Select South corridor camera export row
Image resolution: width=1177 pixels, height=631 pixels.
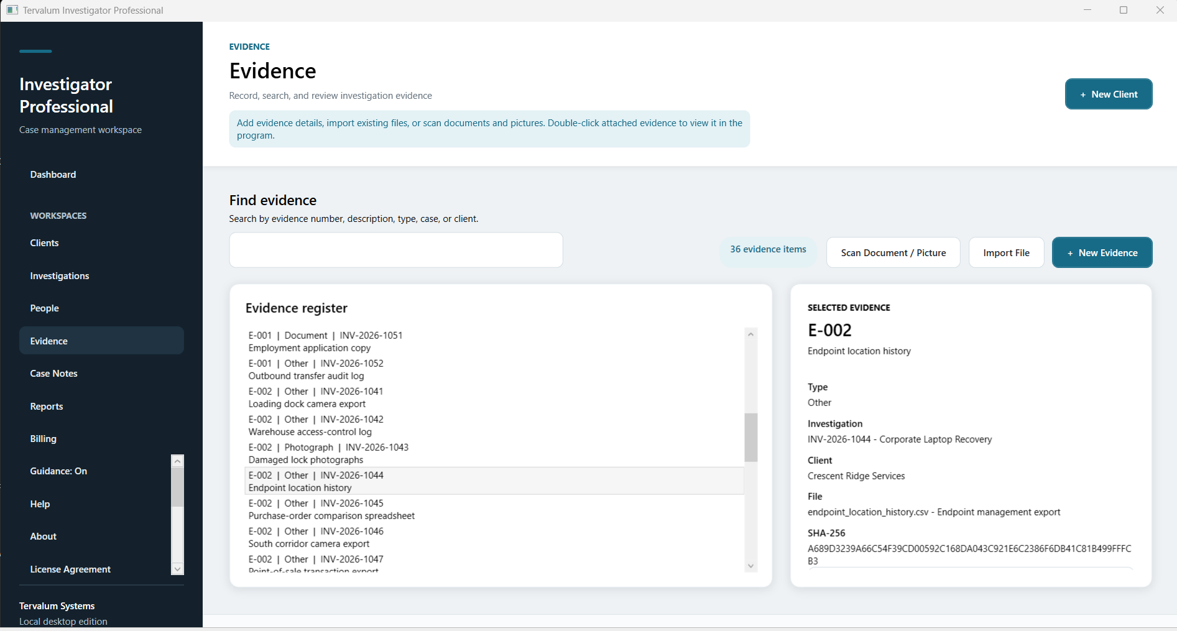pyautogui.click(x=495, y=537)
